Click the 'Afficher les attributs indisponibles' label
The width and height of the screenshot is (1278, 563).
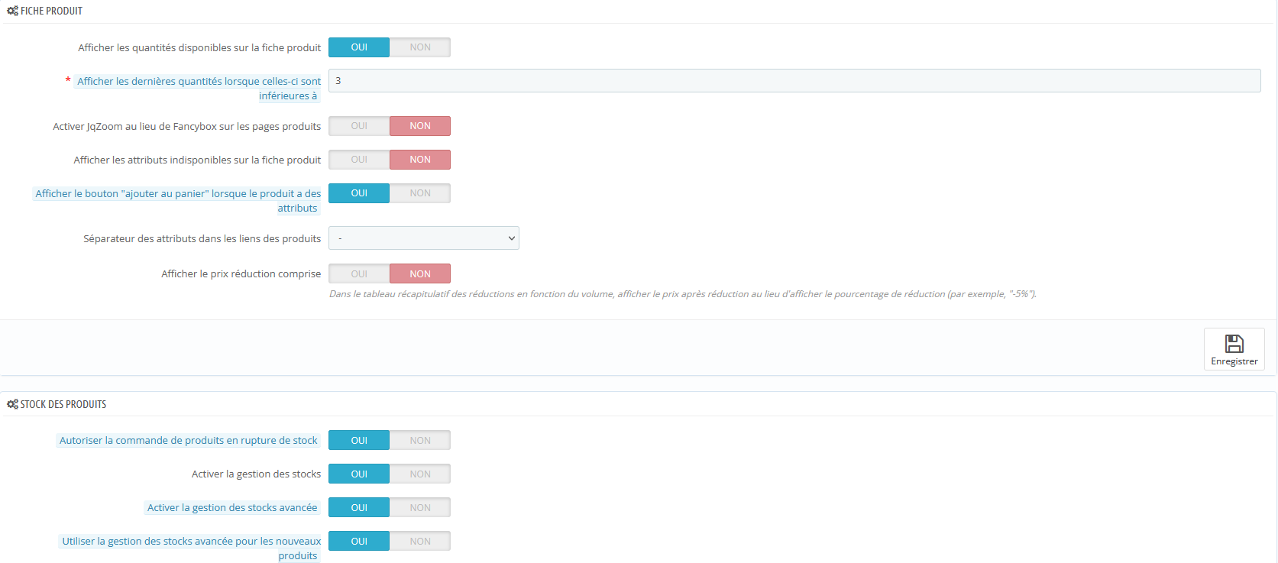(x=197, y=160)
